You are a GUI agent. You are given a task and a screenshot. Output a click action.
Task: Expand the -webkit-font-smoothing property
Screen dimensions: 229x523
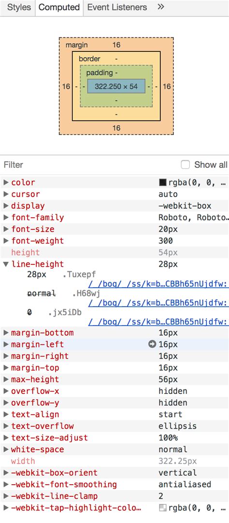(6, 484)
